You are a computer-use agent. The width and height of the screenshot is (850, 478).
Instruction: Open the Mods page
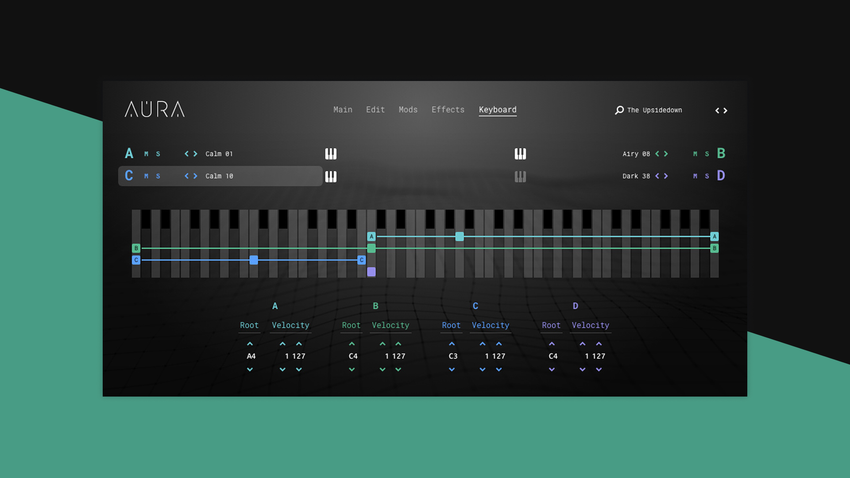coord(408,110)
